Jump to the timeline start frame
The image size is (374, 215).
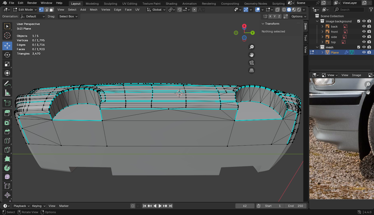point(145,206)
